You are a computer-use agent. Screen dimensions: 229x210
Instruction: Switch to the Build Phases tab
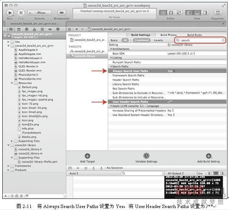coord(168,35)
